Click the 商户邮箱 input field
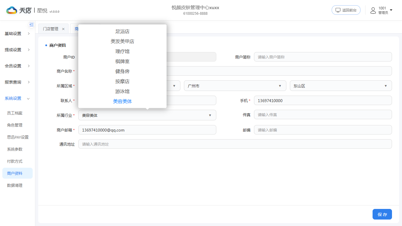402x226 pixels. [x=147, y=130]
